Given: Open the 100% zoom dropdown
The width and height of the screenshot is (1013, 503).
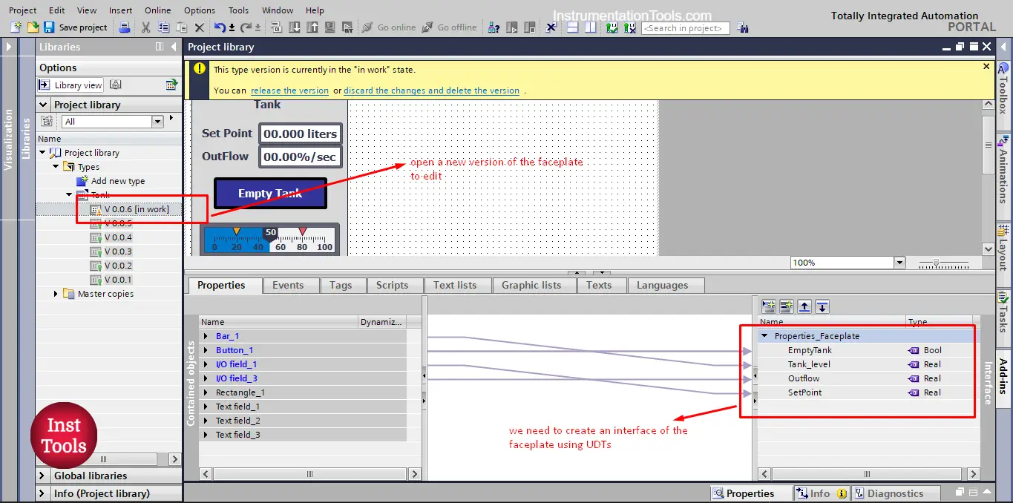Looking at the screenshot, I should (x=899, y=263).
